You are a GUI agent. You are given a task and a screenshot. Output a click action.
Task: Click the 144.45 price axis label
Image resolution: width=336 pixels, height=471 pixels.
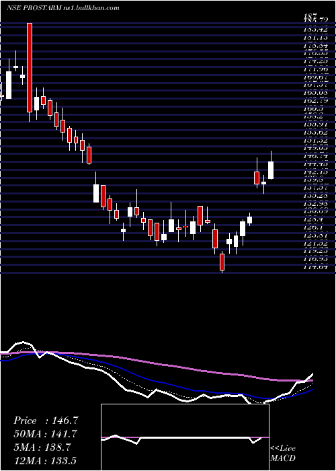point(315,164)
